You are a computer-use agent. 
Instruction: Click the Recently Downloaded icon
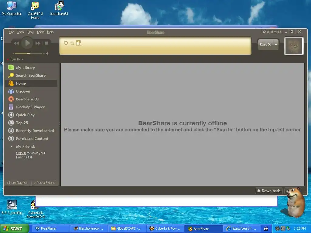(11, 131)
